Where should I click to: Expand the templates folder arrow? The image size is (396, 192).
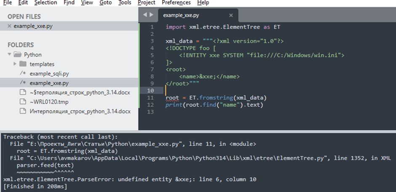(x=15, y=64)
